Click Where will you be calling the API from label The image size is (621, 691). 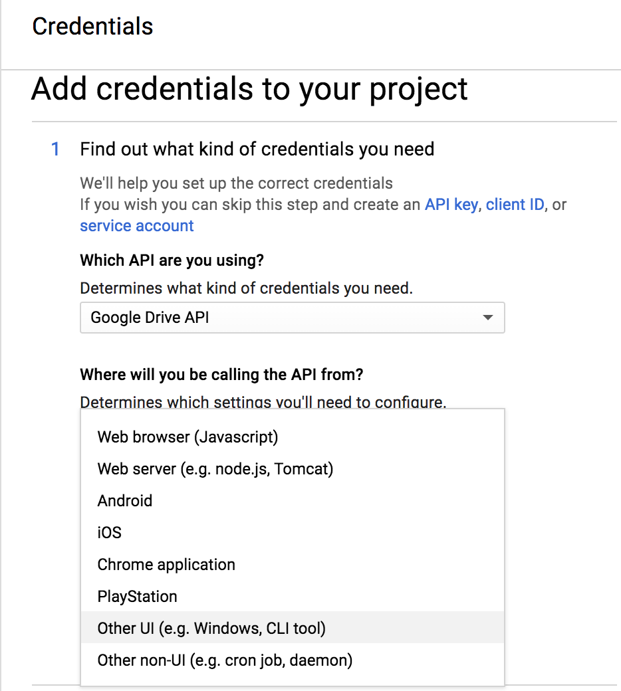click(221, 375)
